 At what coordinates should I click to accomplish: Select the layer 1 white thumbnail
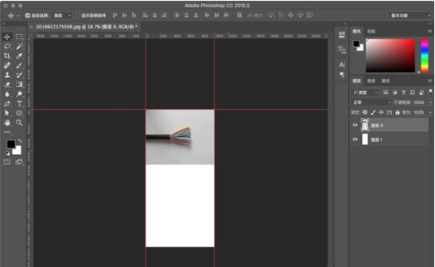click(x=365, y=139)
